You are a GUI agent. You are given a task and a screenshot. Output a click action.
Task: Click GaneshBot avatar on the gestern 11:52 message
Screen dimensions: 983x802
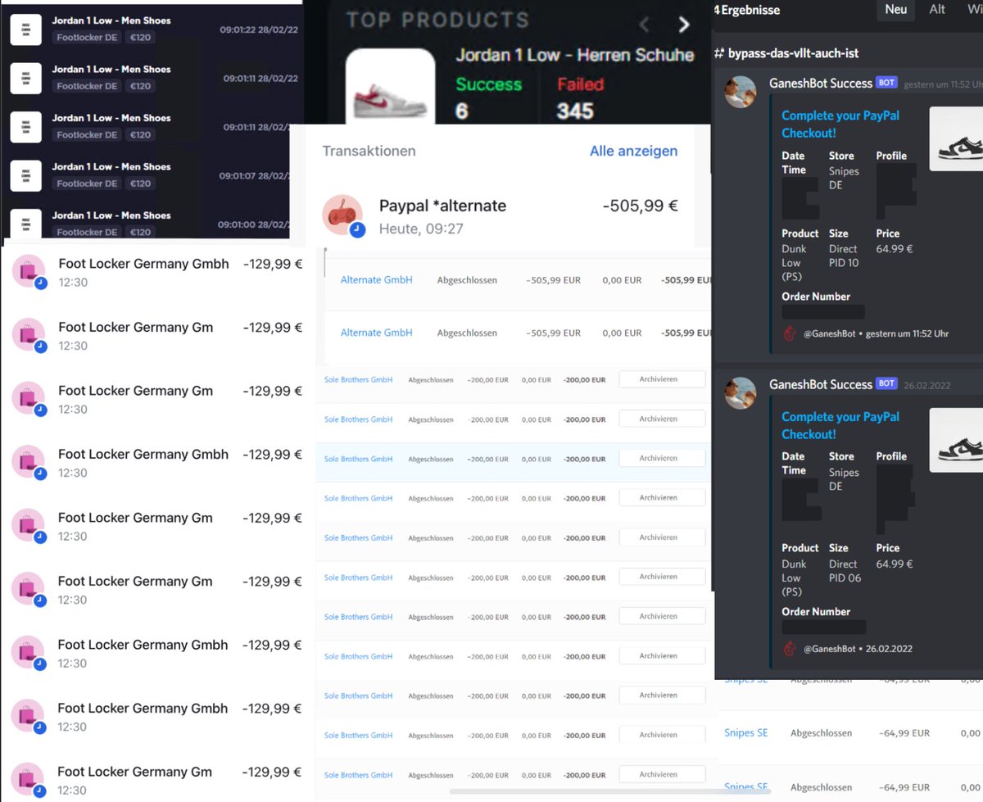[x=741, y=92]
